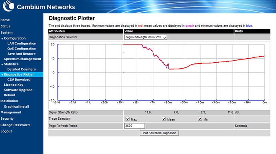This screenshot has height=154, width=276.
Task: Click the '-10' y-axis label
Action: (52, 87)
